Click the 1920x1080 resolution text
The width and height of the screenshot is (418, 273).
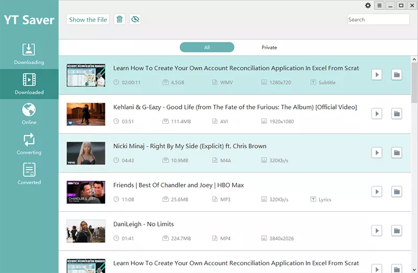[x=282, y=122]
